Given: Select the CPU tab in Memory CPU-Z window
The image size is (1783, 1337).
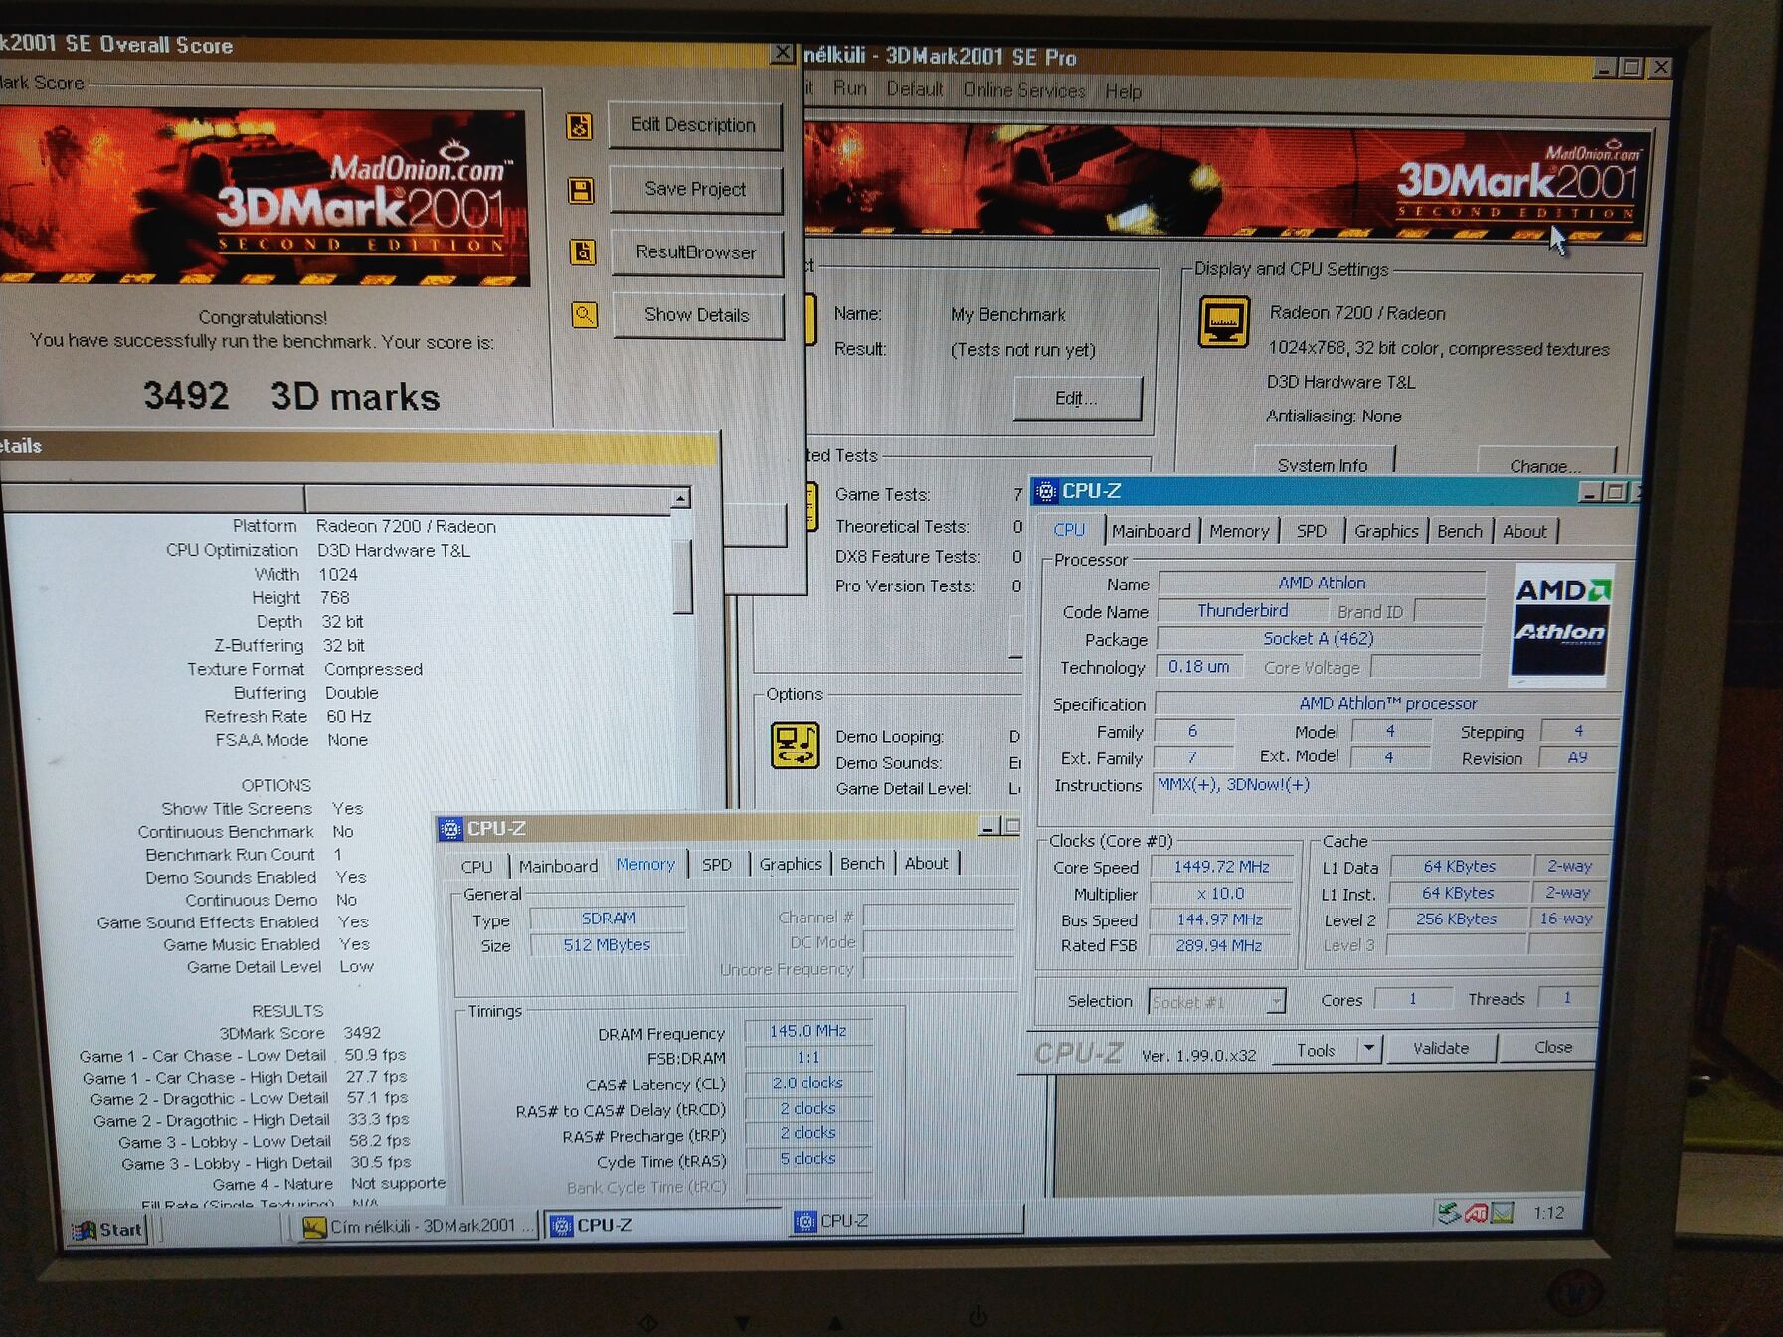Looking at the screenshot, I should 476,866.
